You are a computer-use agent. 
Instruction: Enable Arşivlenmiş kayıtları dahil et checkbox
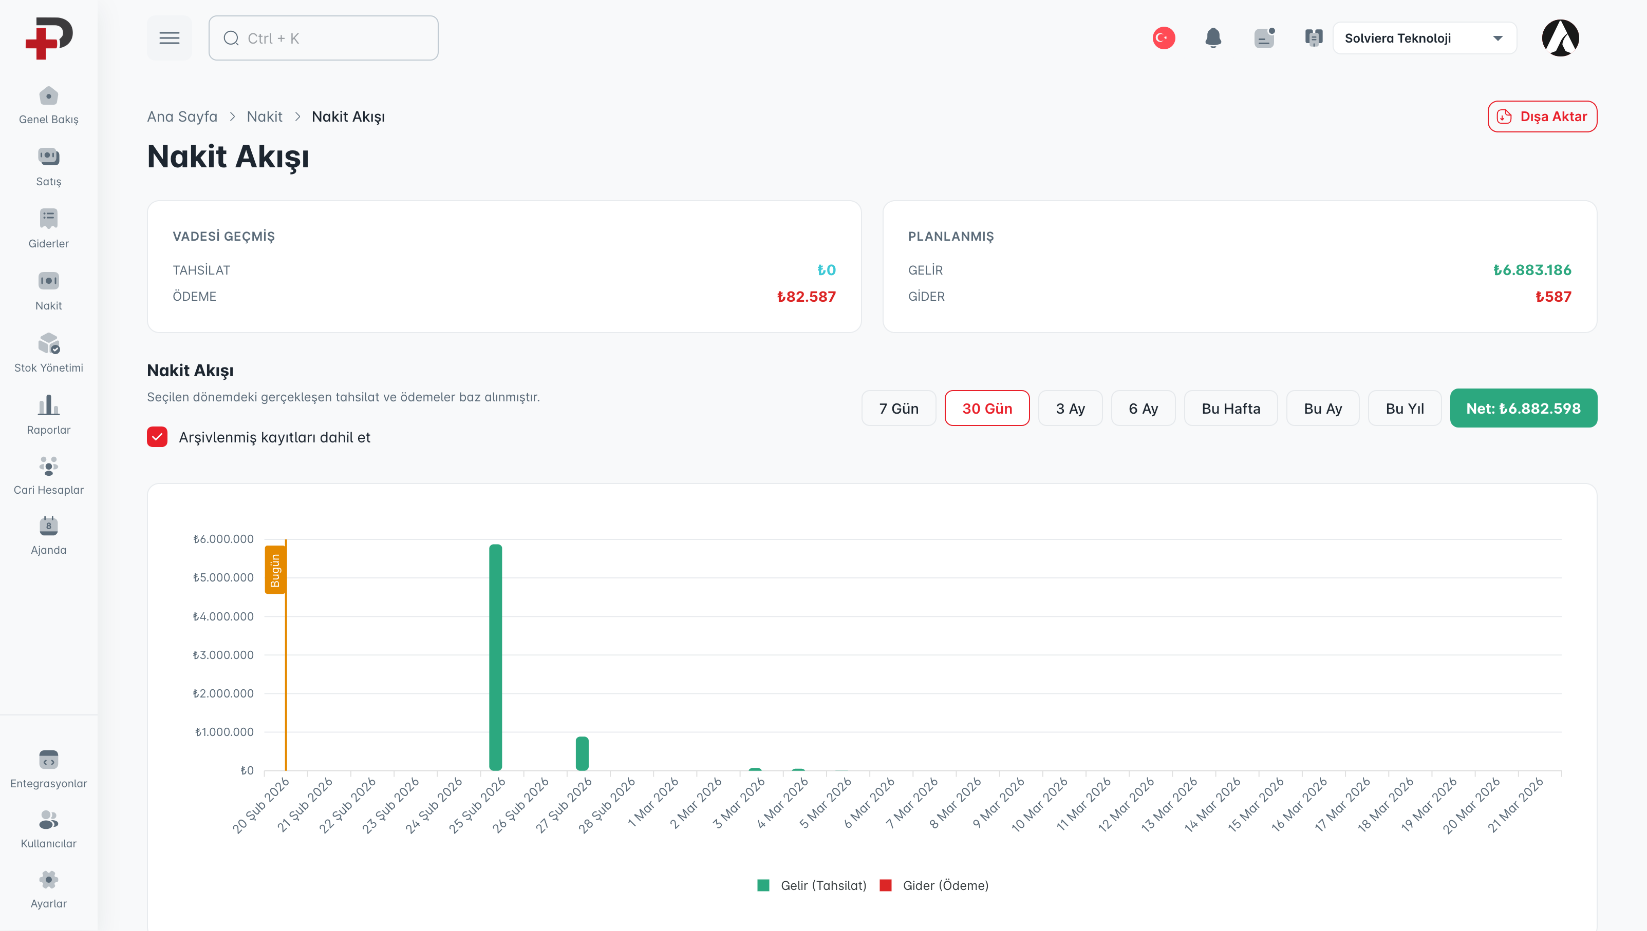[x=157, y=437]
